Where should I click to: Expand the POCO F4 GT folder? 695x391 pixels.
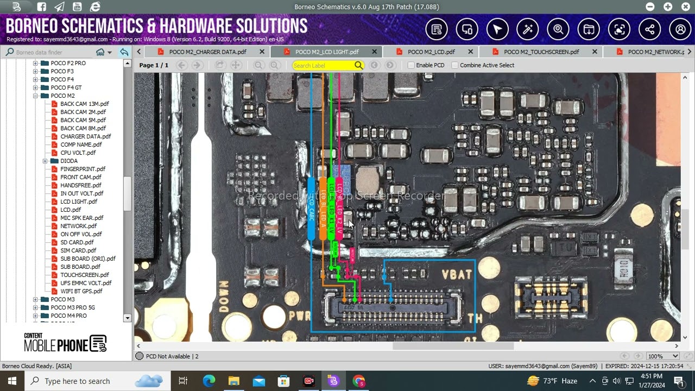pyautogui.click(x=35, y=87)
